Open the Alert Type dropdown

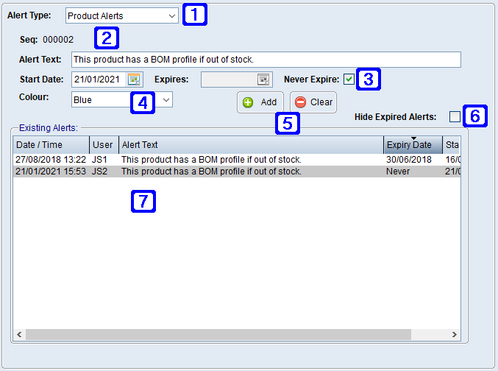coord(171,15)
